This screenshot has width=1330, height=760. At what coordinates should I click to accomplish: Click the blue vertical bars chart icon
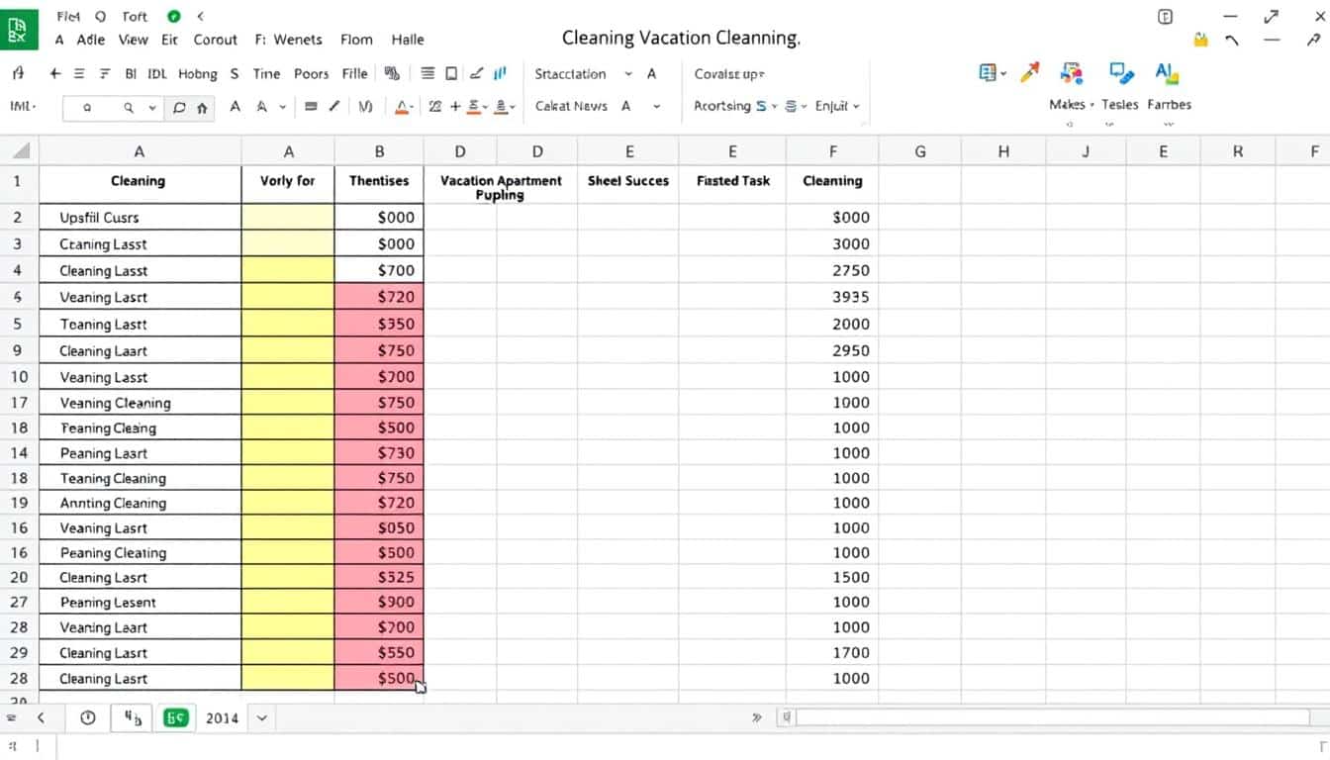pos(500,73)
